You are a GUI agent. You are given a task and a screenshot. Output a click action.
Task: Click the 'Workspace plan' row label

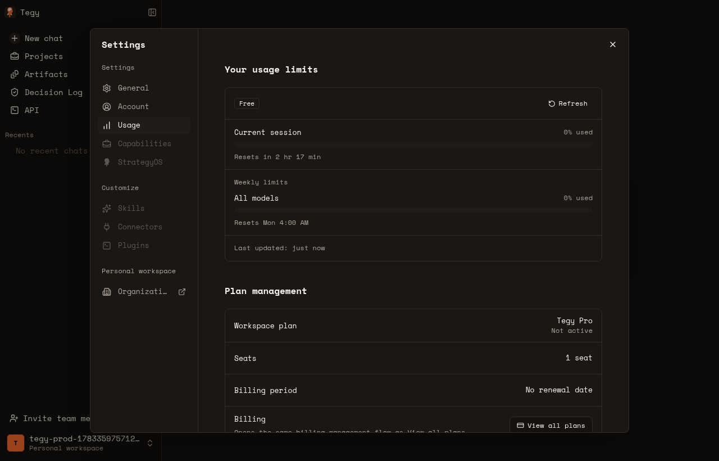coord(265,326)
